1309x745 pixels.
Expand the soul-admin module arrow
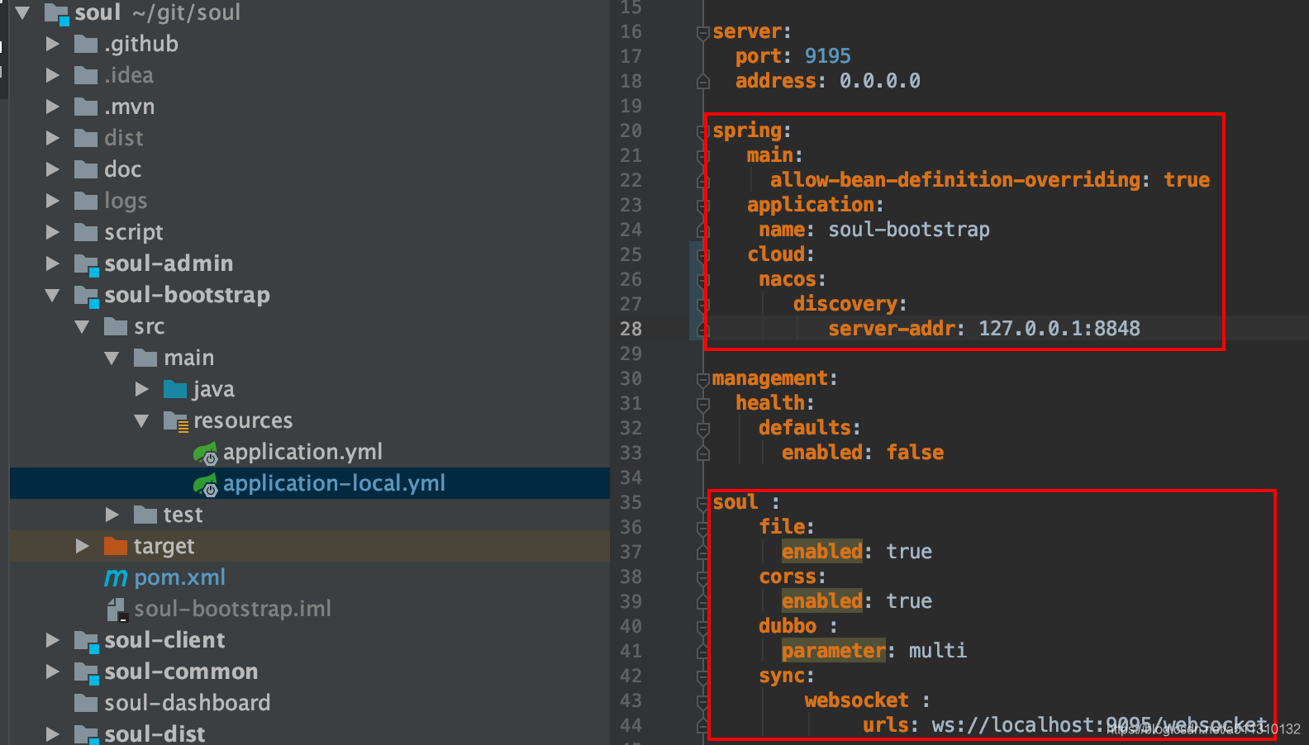click(53, 263)
